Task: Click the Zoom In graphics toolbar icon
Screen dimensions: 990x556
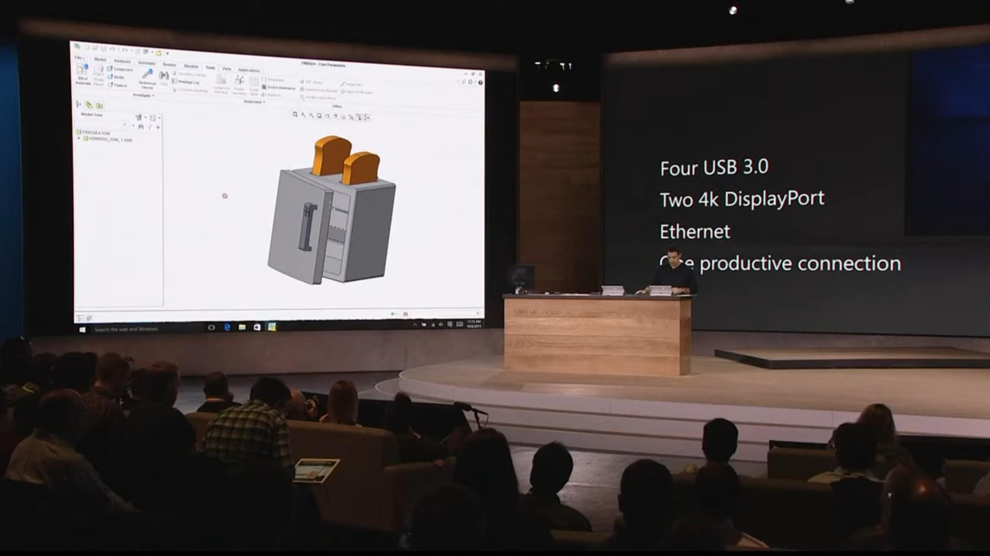Action: pos(303,115)
